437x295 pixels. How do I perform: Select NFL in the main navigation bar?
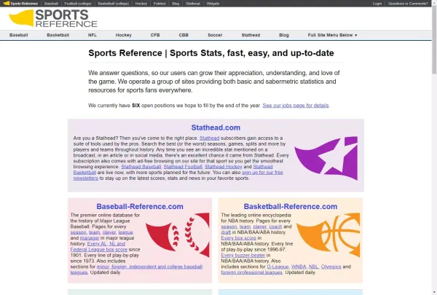tap(92, 35)
